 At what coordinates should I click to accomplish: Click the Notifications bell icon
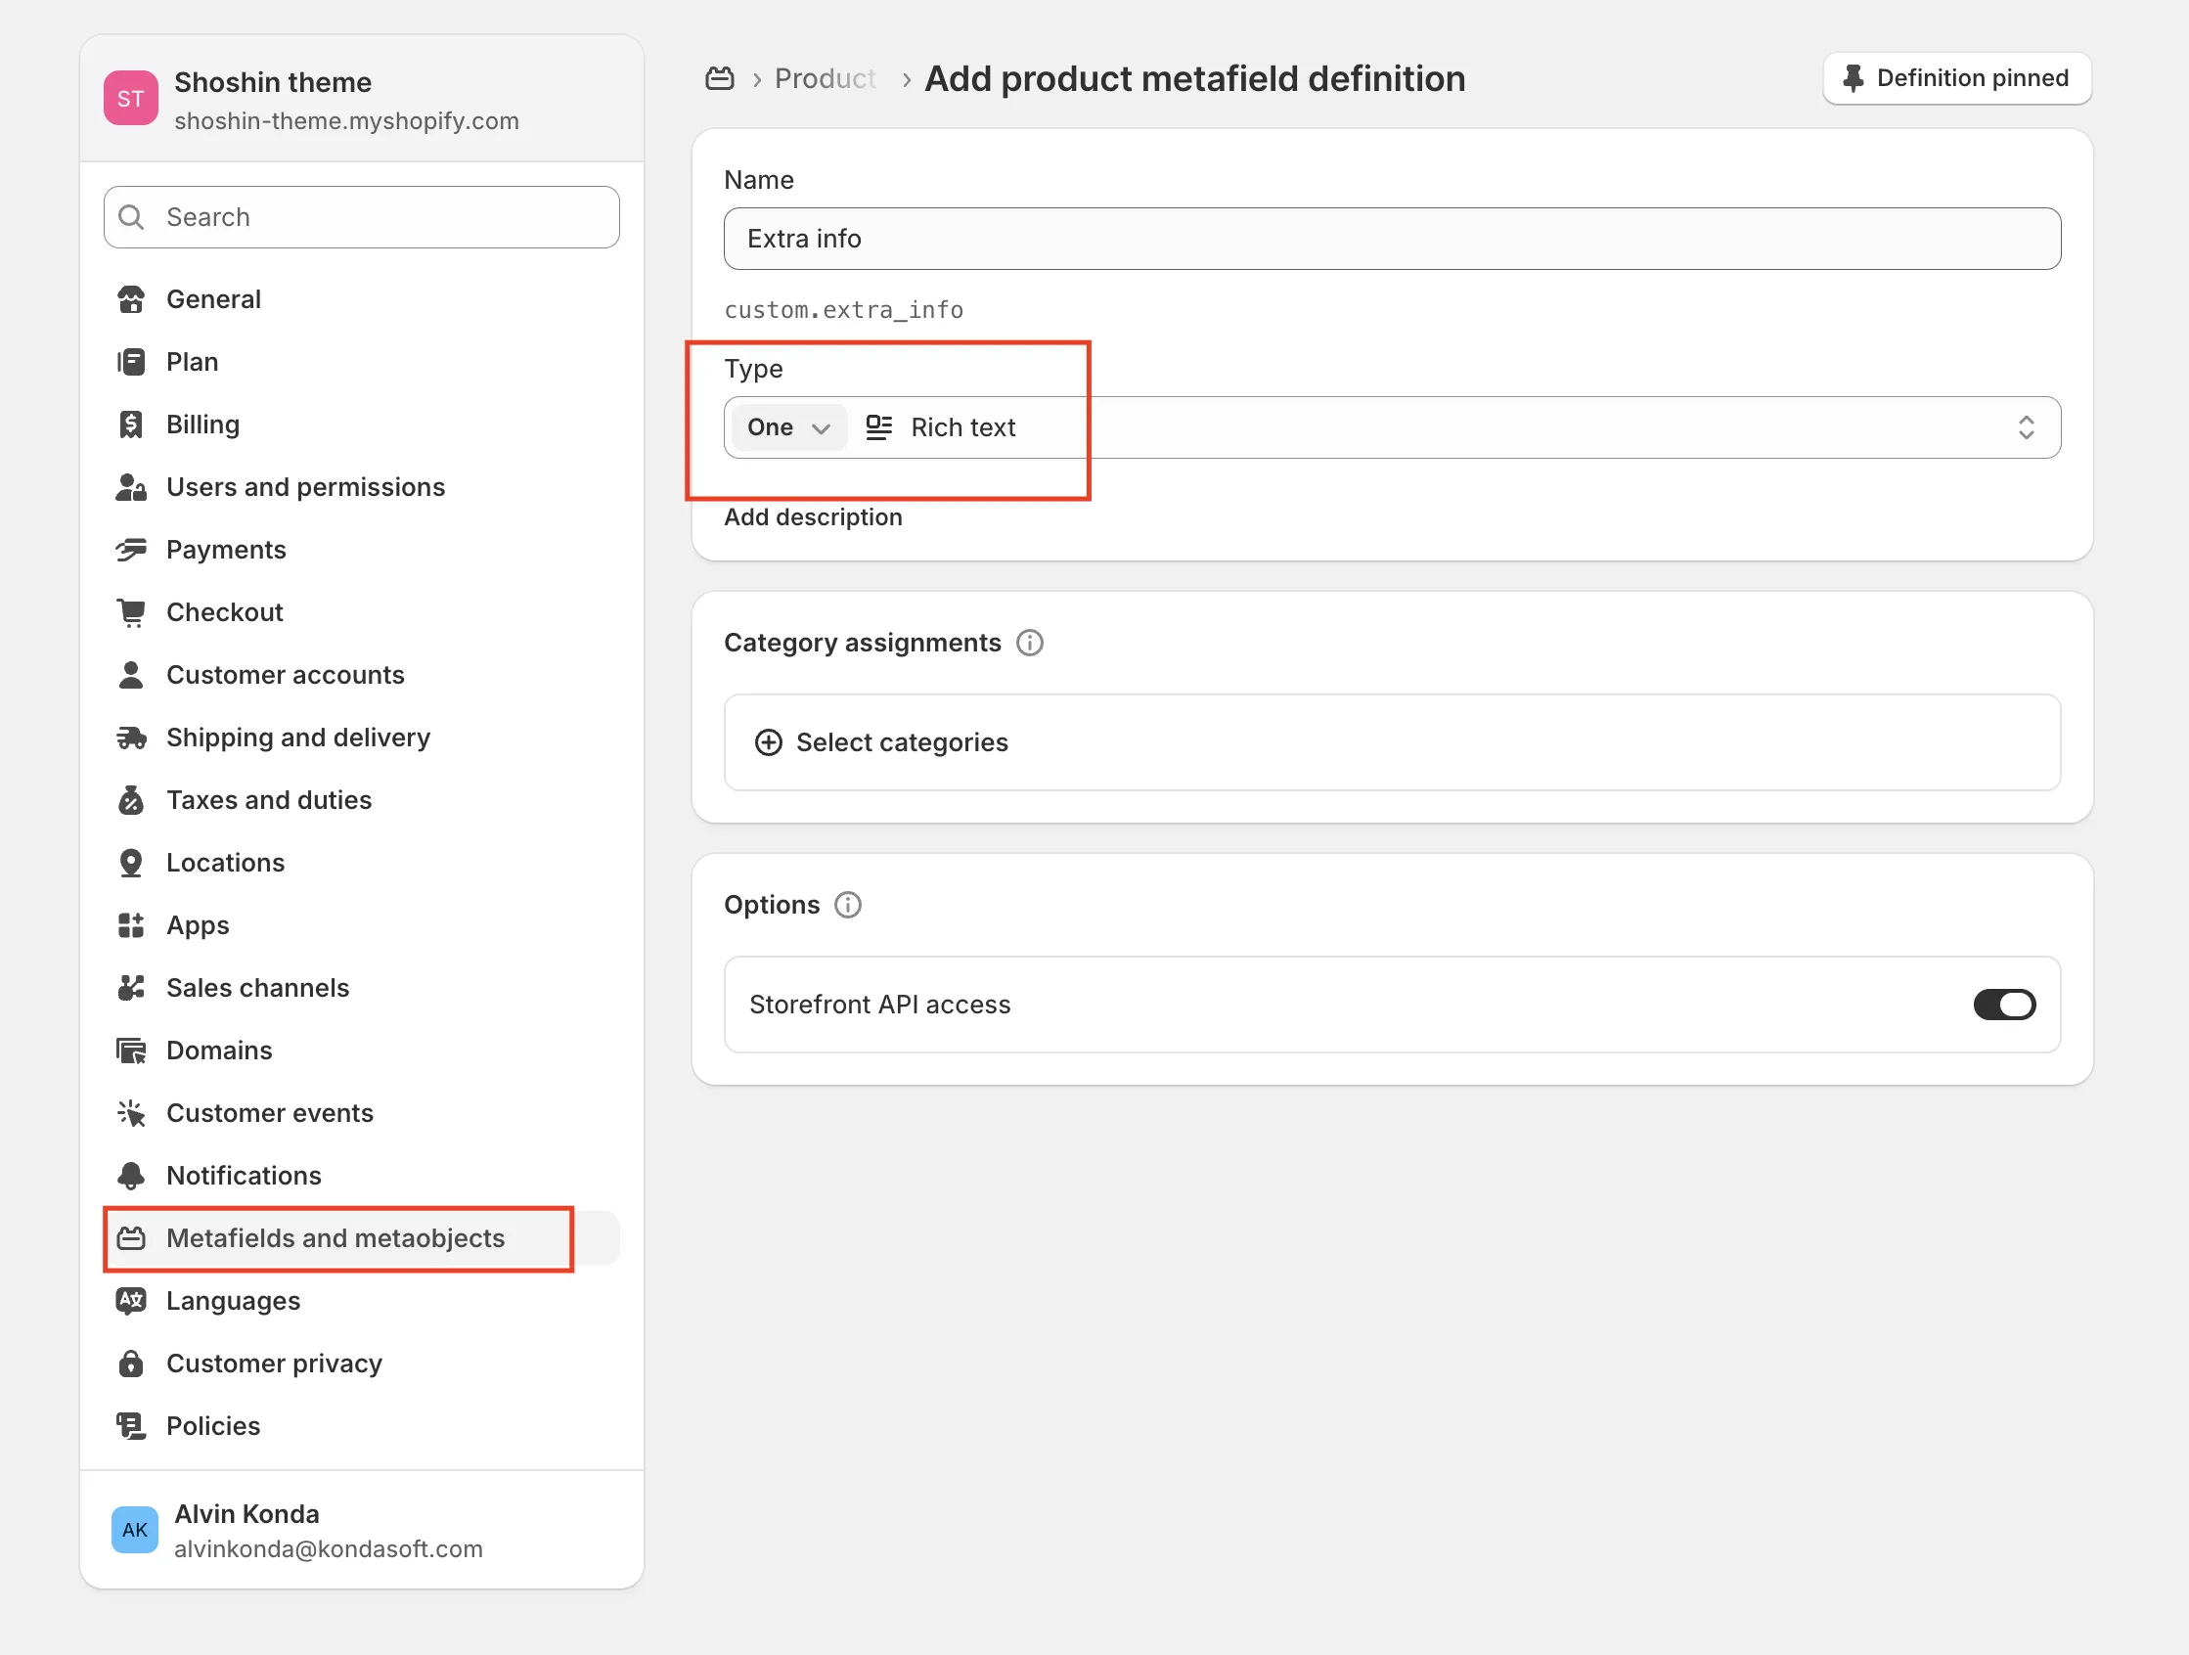[131, 1176]
